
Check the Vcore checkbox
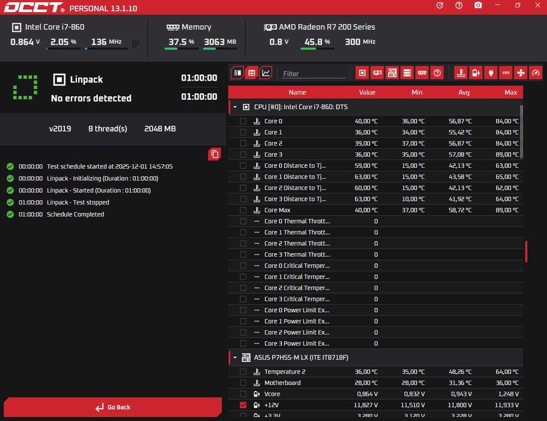pyautogui.click(x=243, y=394)
